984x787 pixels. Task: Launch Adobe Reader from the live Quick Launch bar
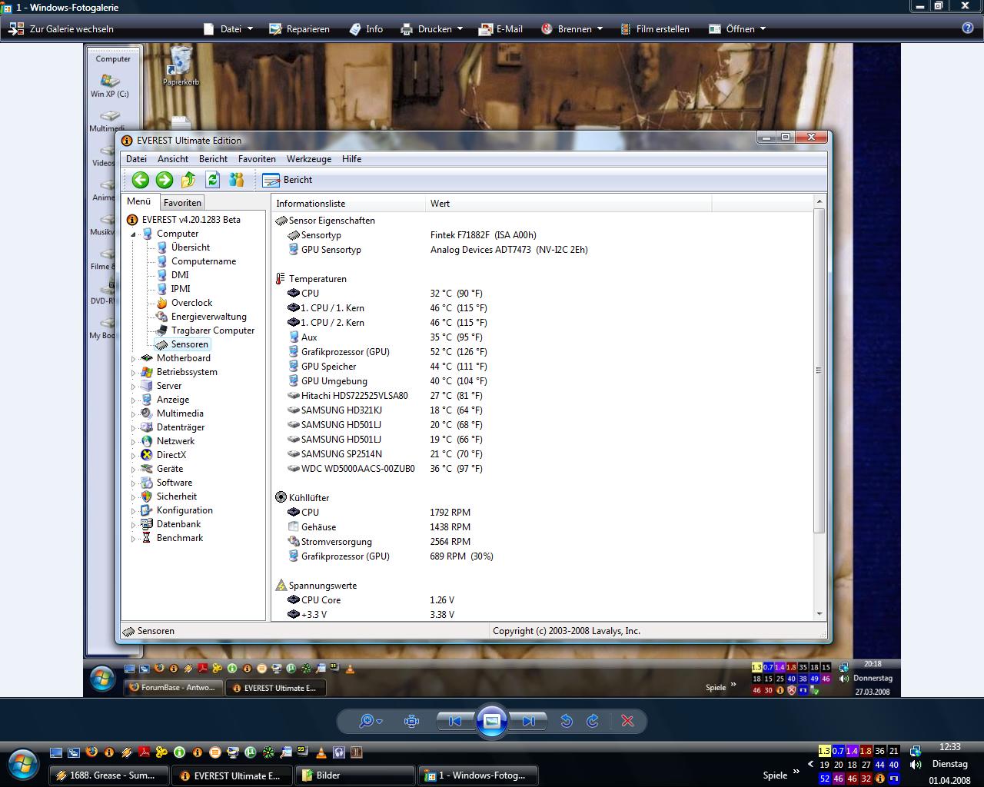click(x=144, y=752)
